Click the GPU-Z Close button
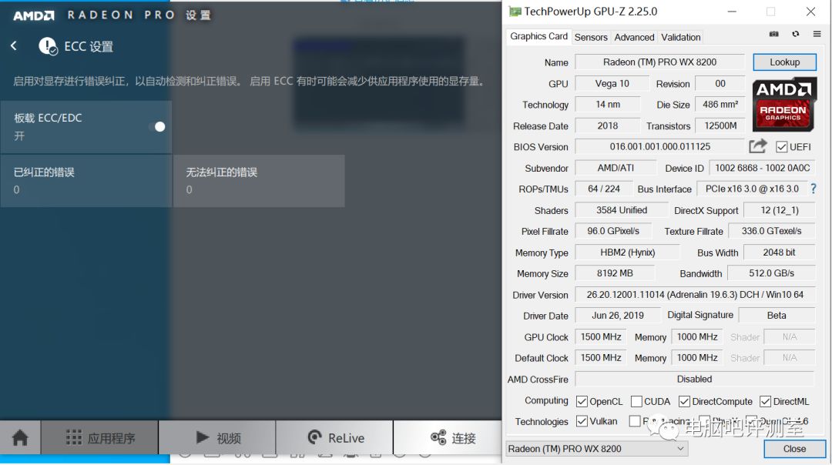The image size is (832, 465). coord(794,449)
